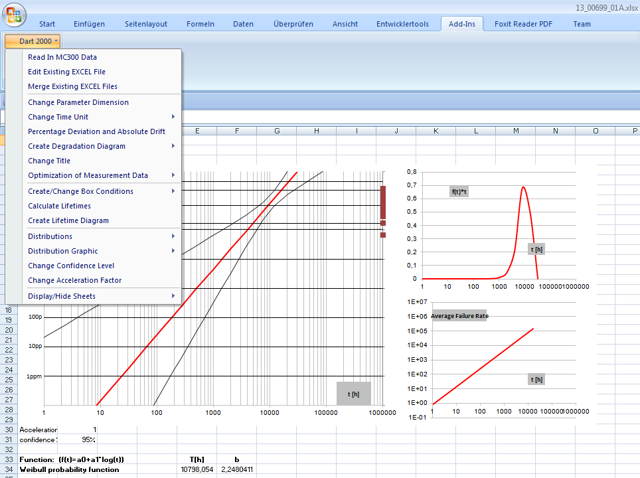Select column J header
Viewport: 640px width, 478px height.
396,131
